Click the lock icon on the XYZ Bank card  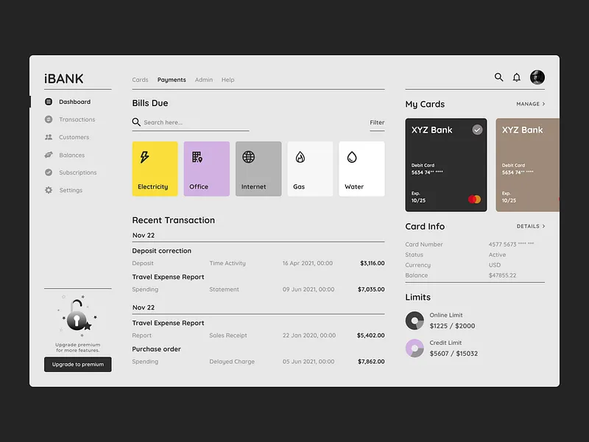[x=479, y=129]
